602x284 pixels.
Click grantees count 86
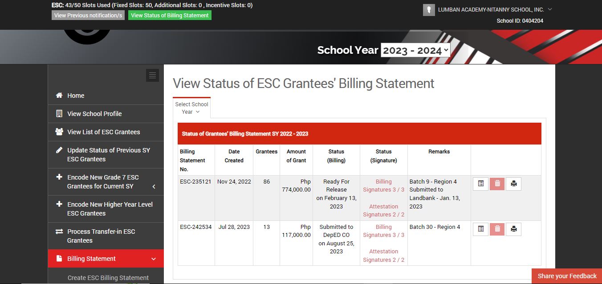click(266, 181)
